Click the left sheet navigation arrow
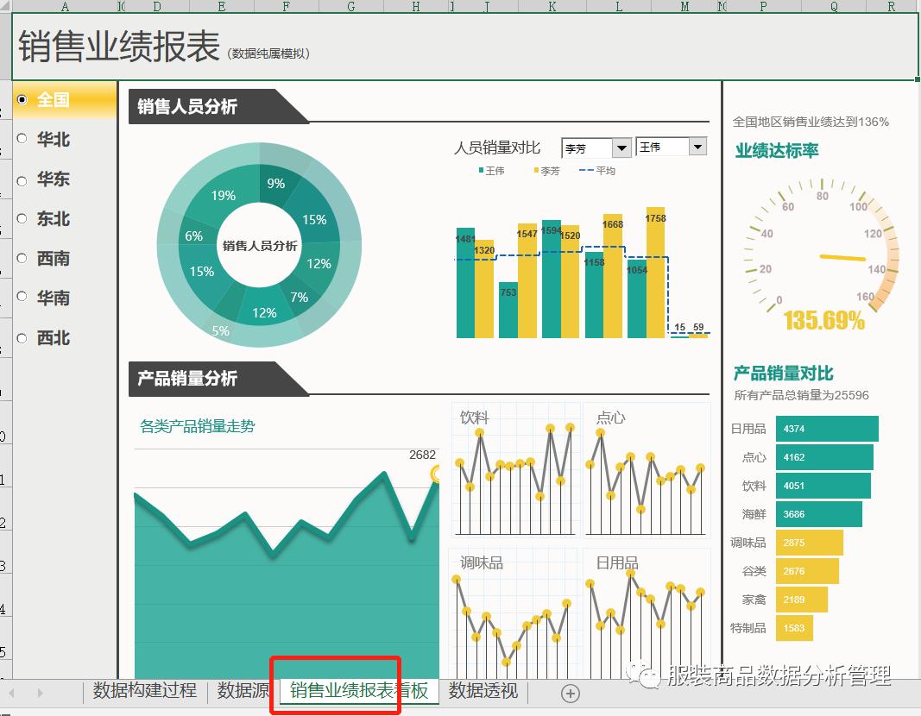The image size is (921, 716). pos(11,693)
